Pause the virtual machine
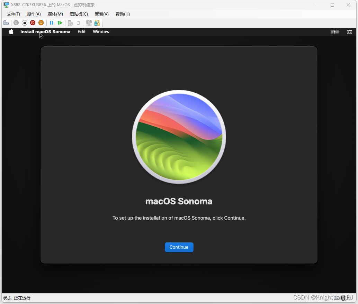The height and width of the screenshot is (304, 358). pos(52,23)
